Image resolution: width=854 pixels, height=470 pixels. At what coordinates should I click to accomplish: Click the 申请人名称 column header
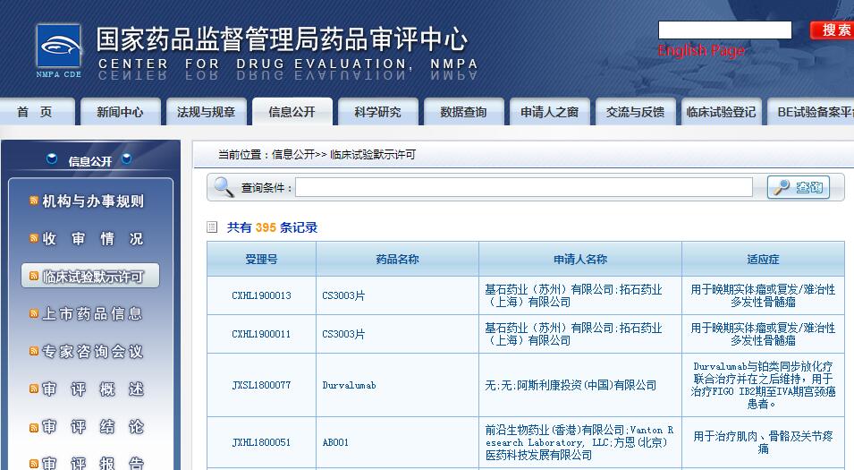click(580, 260)
